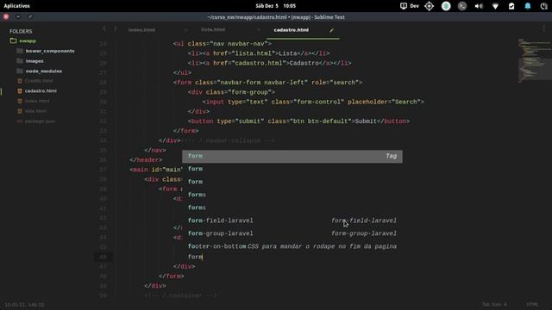Expand the images folder

point(34,61)
